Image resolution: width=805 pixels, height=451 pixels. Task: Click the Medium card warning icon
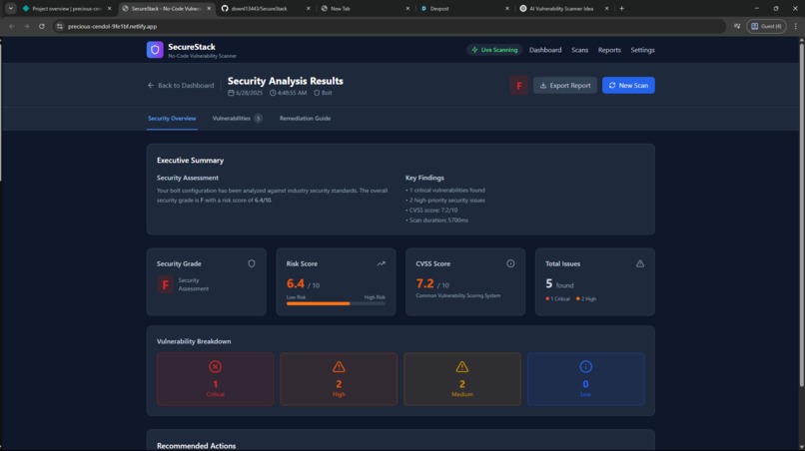click(x=462, y=366)
